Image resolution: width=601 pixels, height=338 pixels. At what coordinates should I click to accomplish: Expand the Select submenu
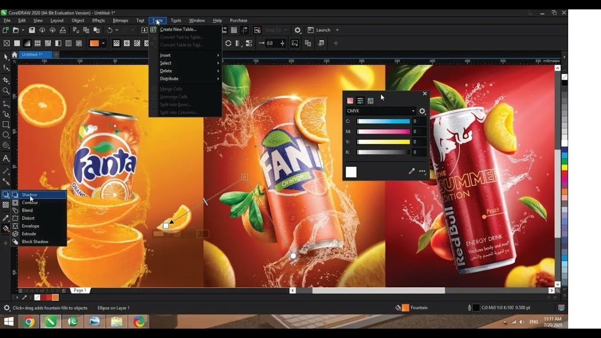185,63
